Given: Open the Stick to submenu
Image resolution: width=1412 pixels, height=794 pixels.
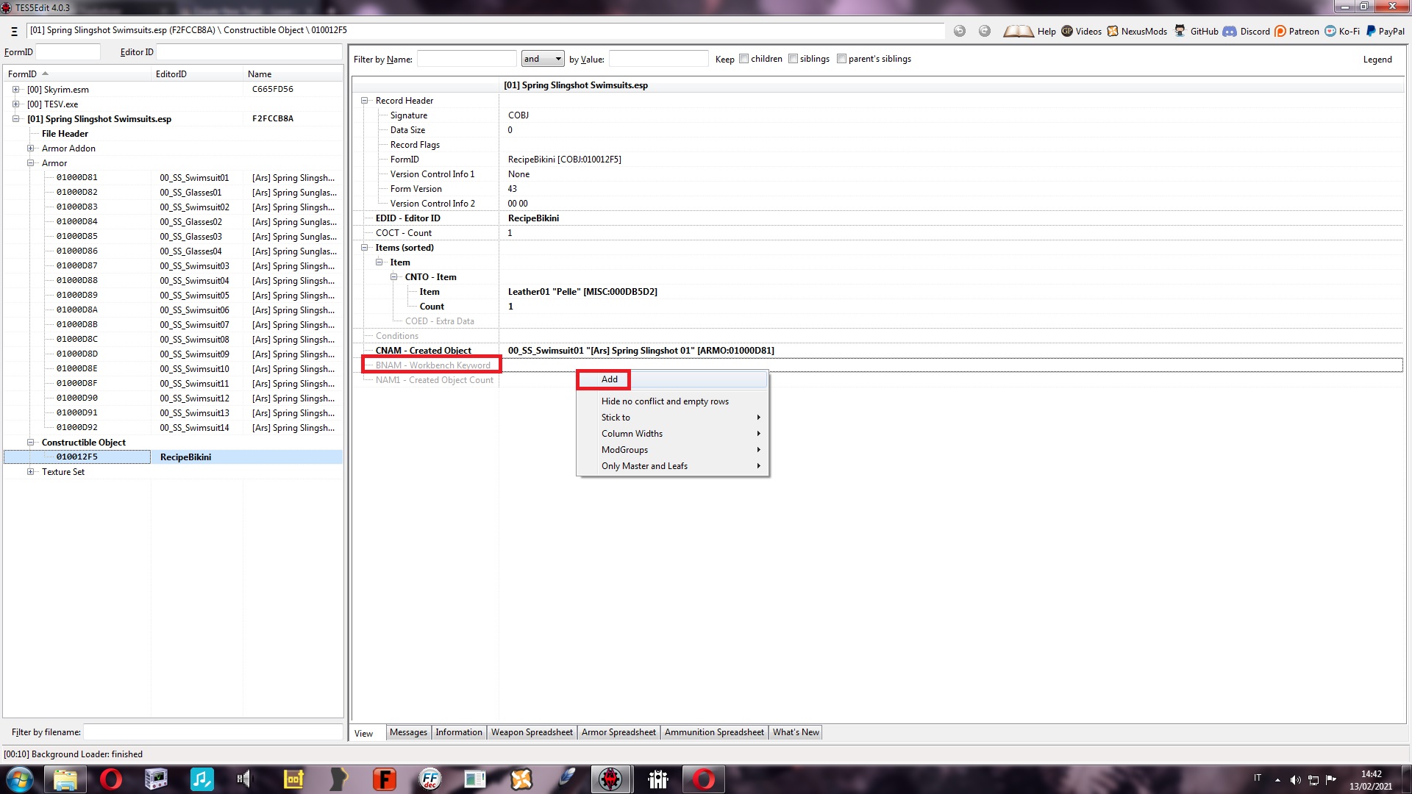Looking at the screenshot, I should [673, 418].
